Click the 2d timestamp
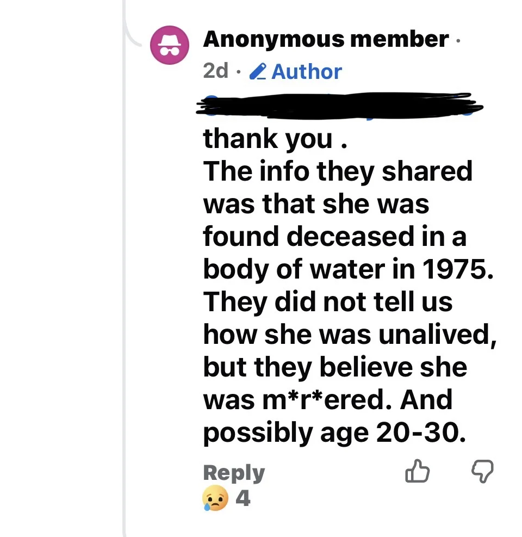Image resolution: width=522 pixels, height=537 pixels. (215, 71)
